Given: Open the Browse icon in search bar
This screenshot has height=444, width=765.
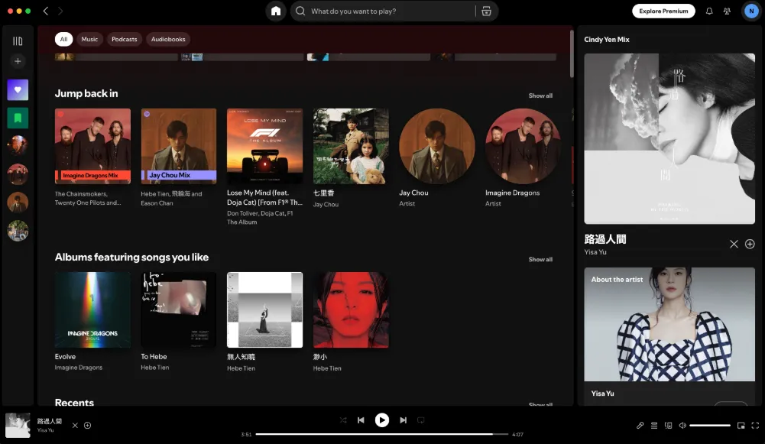Looking at the screenshot, I should click(x=486, y=11).
